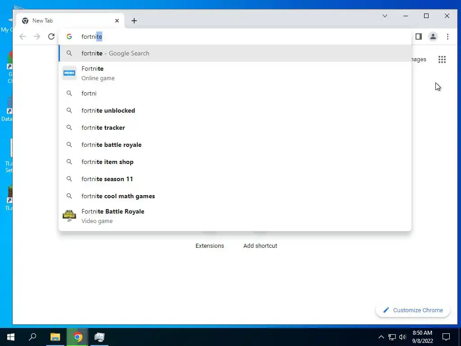Click the monitor app taskbar icon
461x346 pixels.
(x=99, y=337)
